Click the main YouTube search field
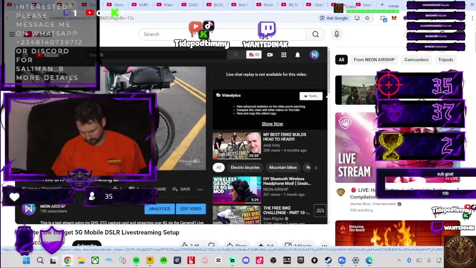The image size is (476, 268). (x=222, y=34)
